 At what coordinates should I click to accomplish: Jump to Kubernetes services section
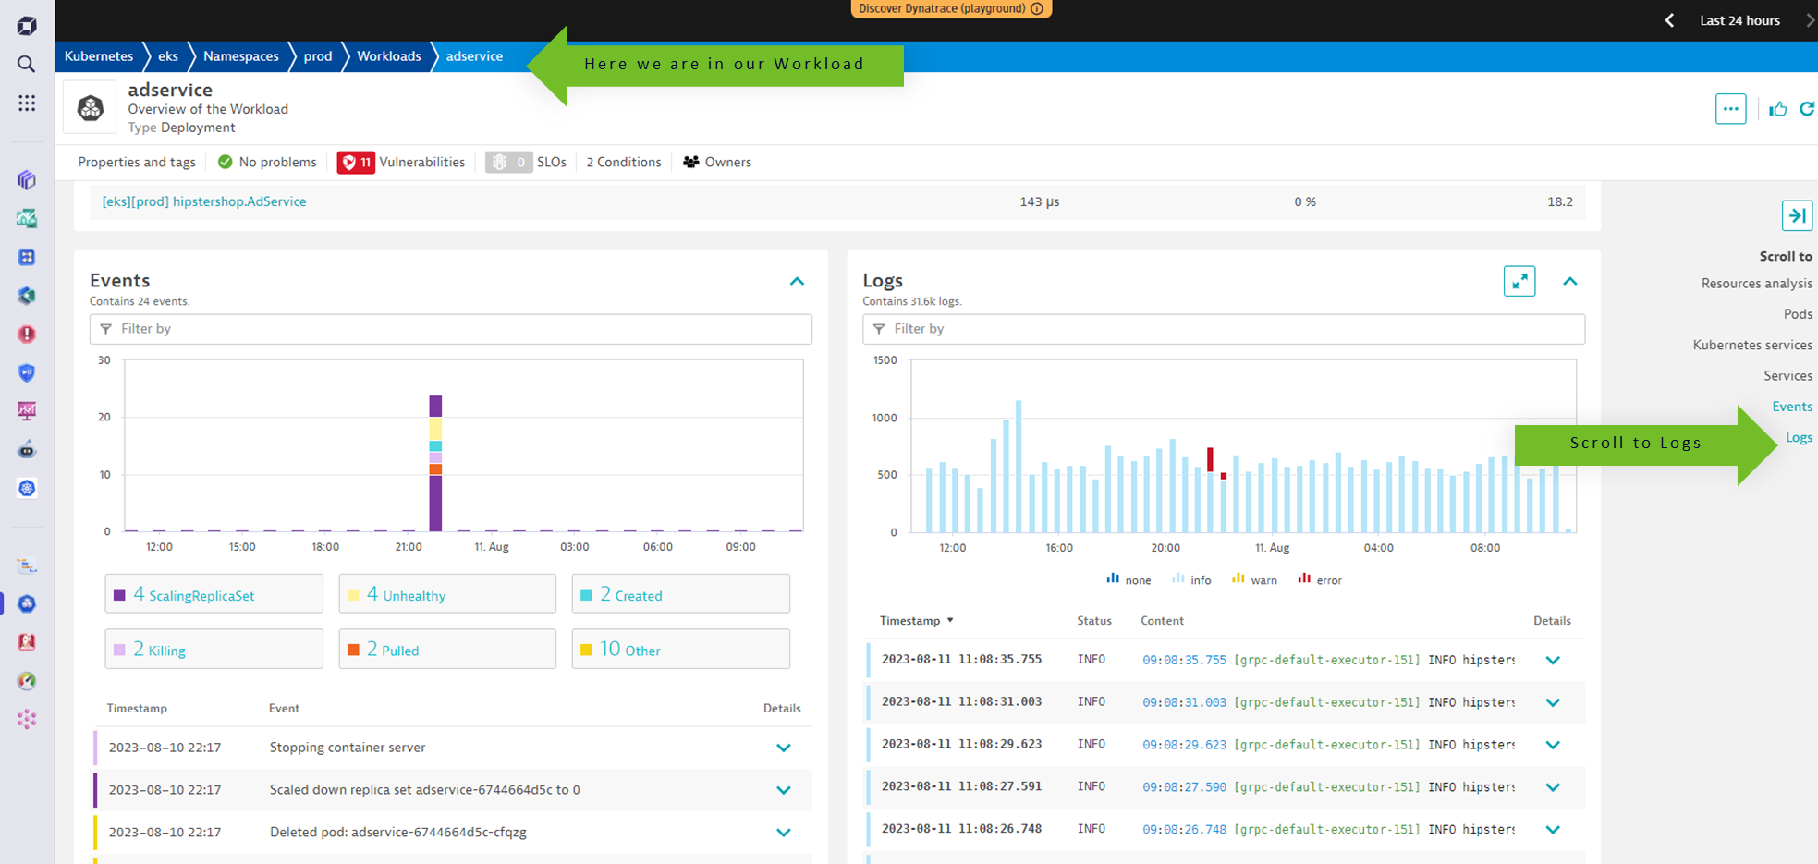1752,345
